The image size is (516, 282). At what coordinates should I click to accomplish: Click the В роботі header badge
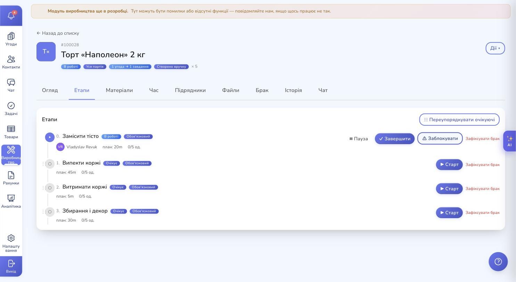71,67
